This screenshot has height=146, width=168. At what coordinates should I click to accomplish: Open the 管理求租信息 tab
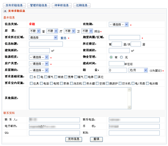pos(39,5)
